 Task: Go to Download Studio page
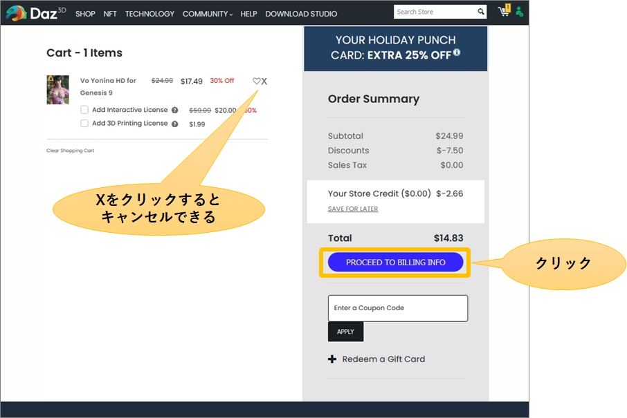tap(301, 14)
